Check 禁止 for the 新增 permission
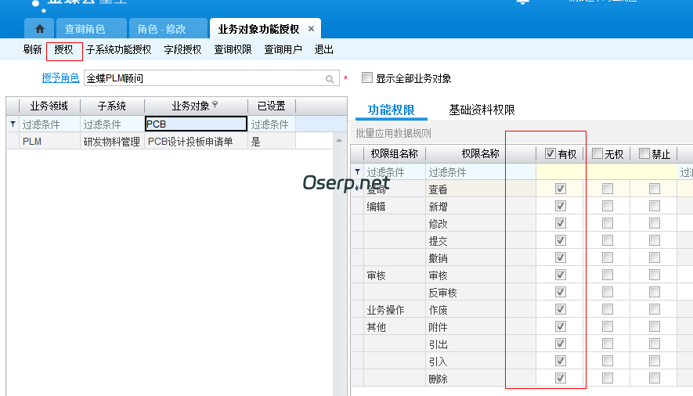 [655, 206]
